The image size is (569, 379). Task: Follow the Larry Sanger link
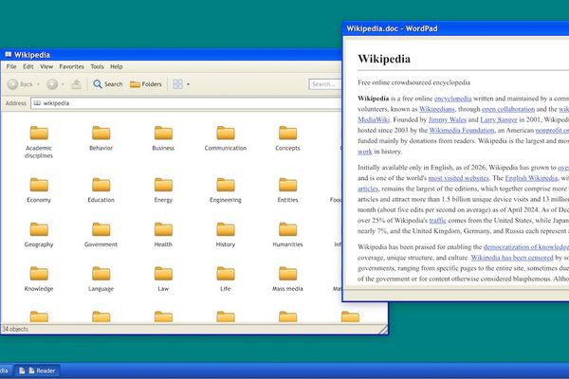tap(499, 119)
